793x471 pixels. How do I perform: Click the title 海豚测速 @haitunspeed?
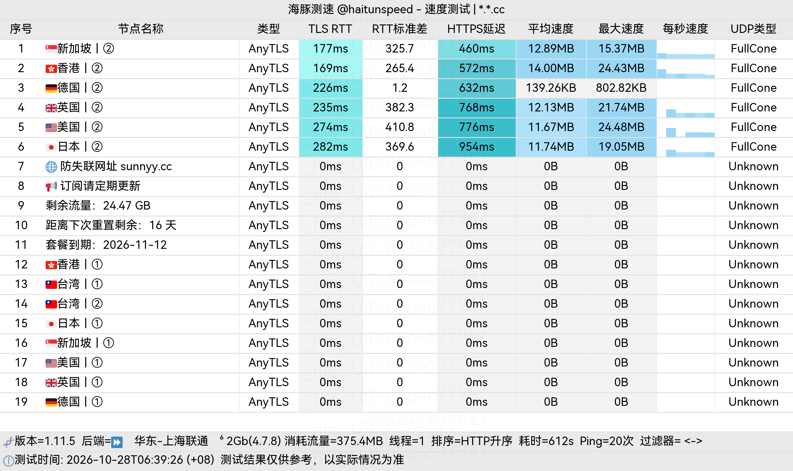coord(351,10)
